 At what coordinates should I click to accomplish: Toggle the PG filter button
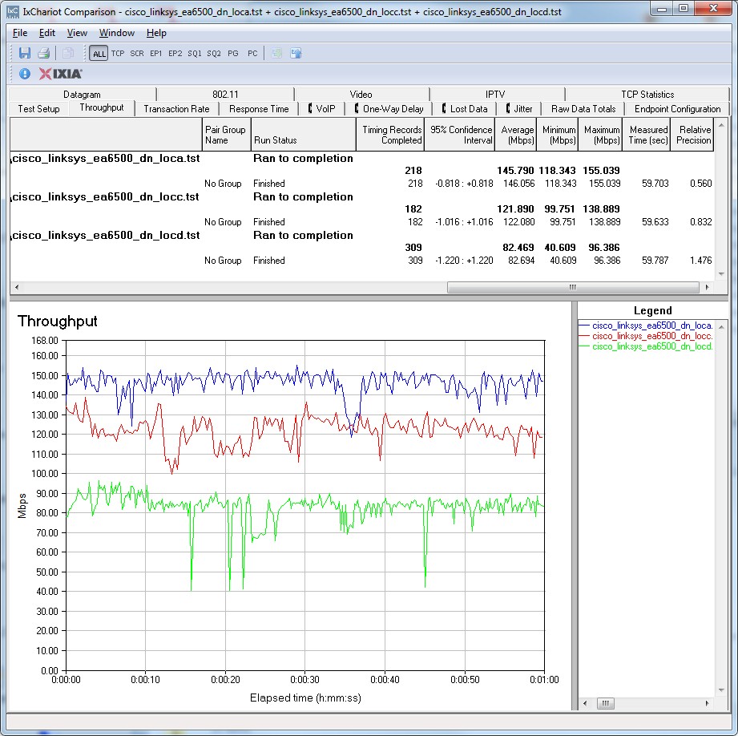233,54
